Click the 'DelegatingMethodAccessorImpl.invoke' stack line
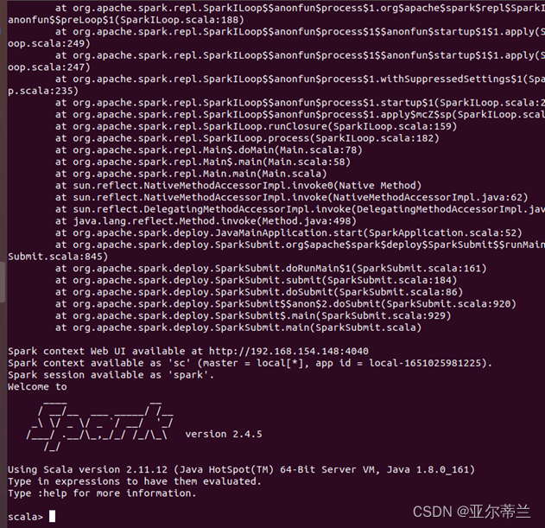Image resolution: width=545 pixels, height=528 pixels. [300, 209]
